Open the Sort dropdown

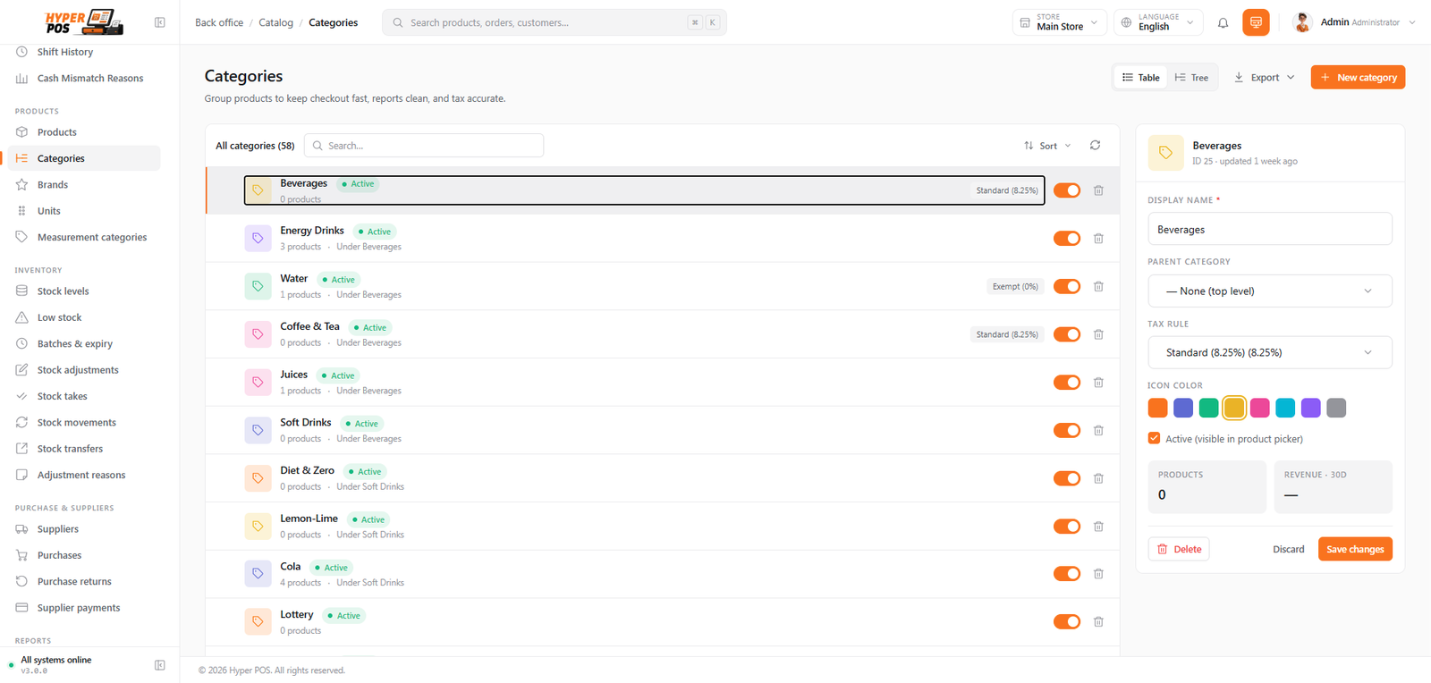[1047, 146]
